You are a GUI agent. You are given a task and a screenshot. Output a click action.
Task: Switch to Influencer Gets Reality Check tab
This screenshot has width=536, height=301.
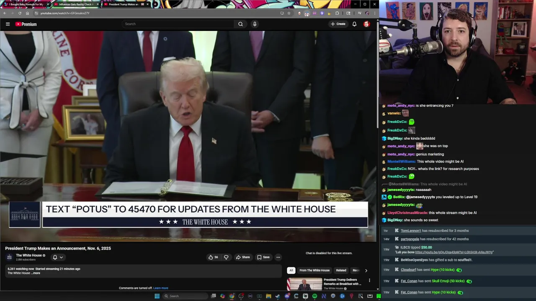click(76, 4)
